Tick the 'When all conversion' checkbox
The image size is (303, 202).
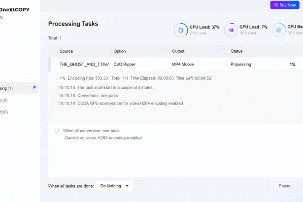(57, 131)
